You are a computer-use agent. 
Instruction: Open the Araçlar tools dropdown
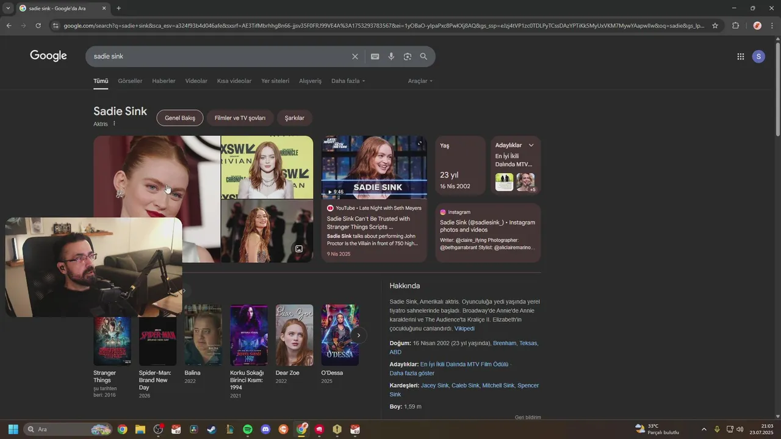click(420, 80)
